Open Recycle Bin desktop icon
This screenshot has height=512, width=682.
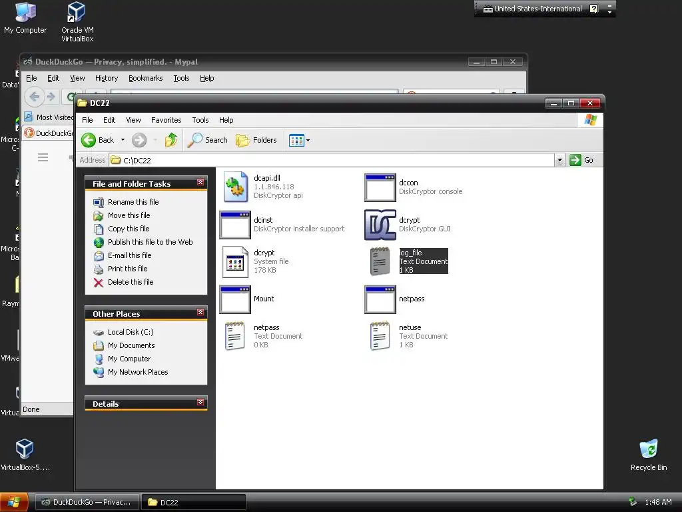[x=649, y=455]
